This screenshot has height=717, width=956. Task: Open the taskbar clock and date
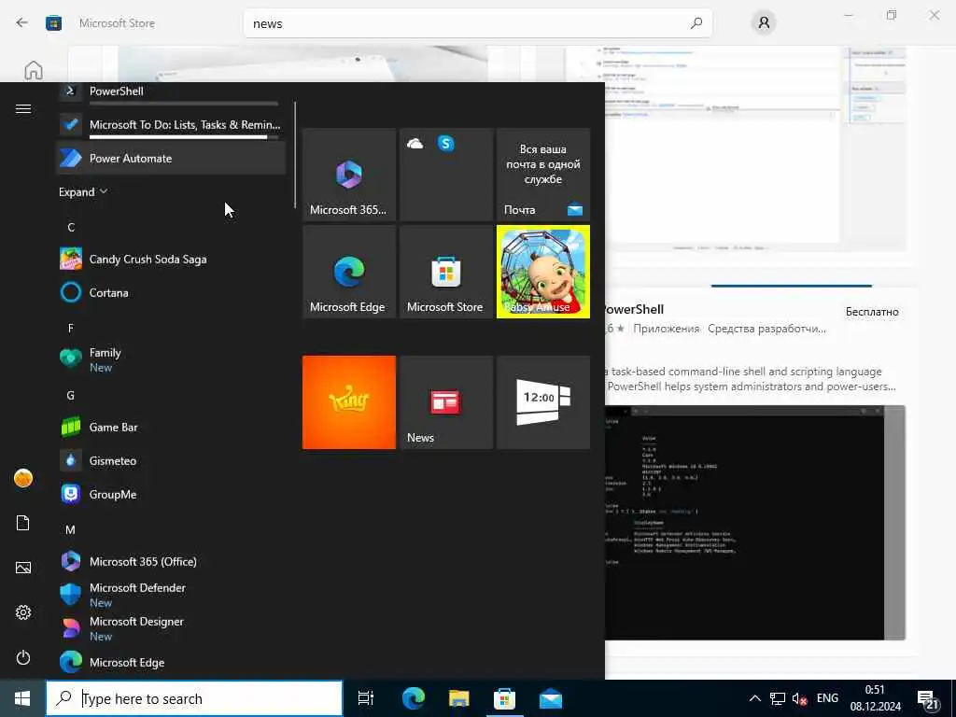coord(876,698)
